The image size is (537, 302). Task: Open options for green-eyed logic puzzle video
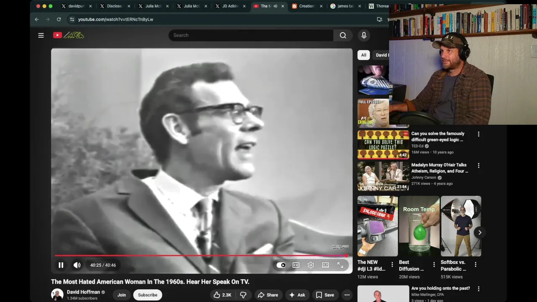coord(478,134)
